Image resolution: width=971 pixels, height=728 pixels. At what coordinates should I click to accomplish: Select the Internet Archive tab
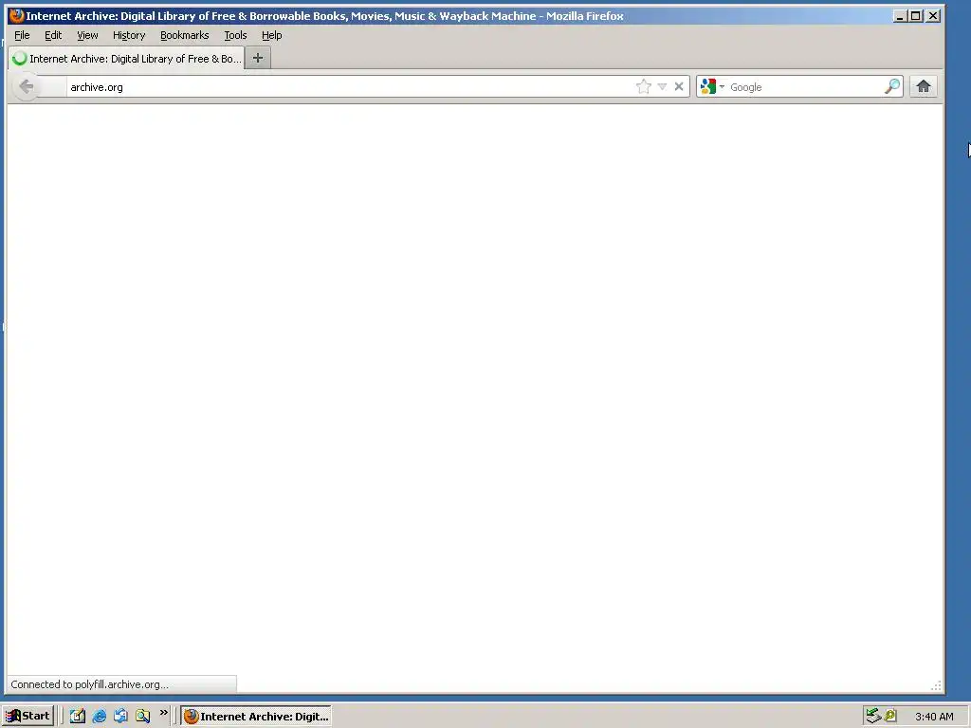[x=126, y=58]
